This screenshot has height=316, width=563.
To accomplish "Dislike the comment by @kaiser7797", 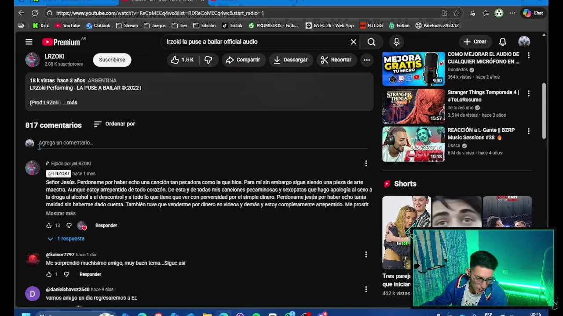I will pos(66,274).
